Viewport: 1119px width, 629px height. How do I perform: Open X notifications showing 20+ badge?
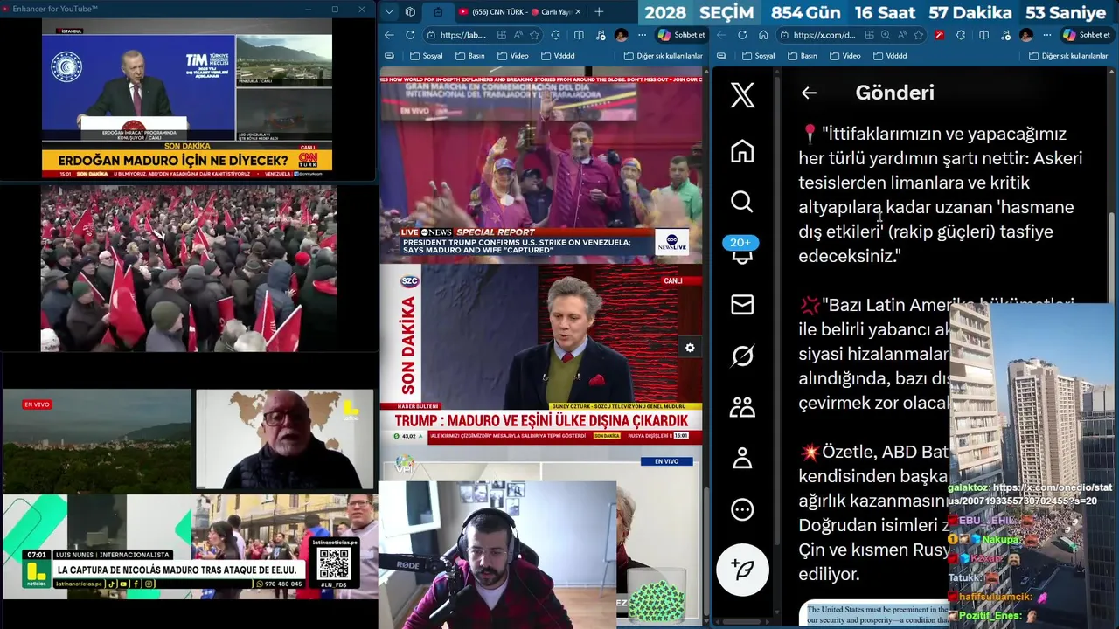click(x=741, y=250)
